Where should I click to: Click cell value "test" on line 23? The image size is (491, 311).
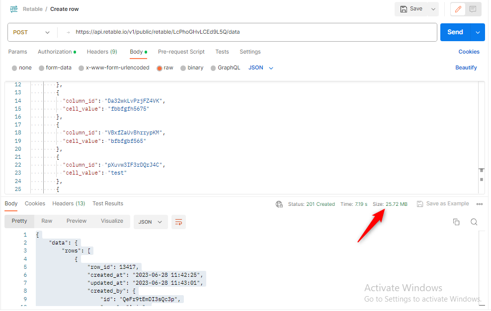coord(117,173)
